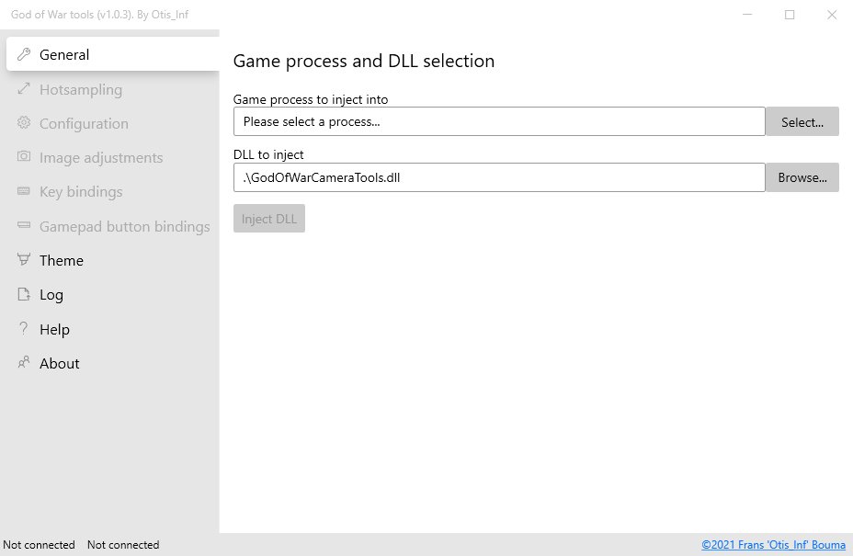Click the DLL to inject path field
This screenshot has height=556, width=853.
point(499,177)
